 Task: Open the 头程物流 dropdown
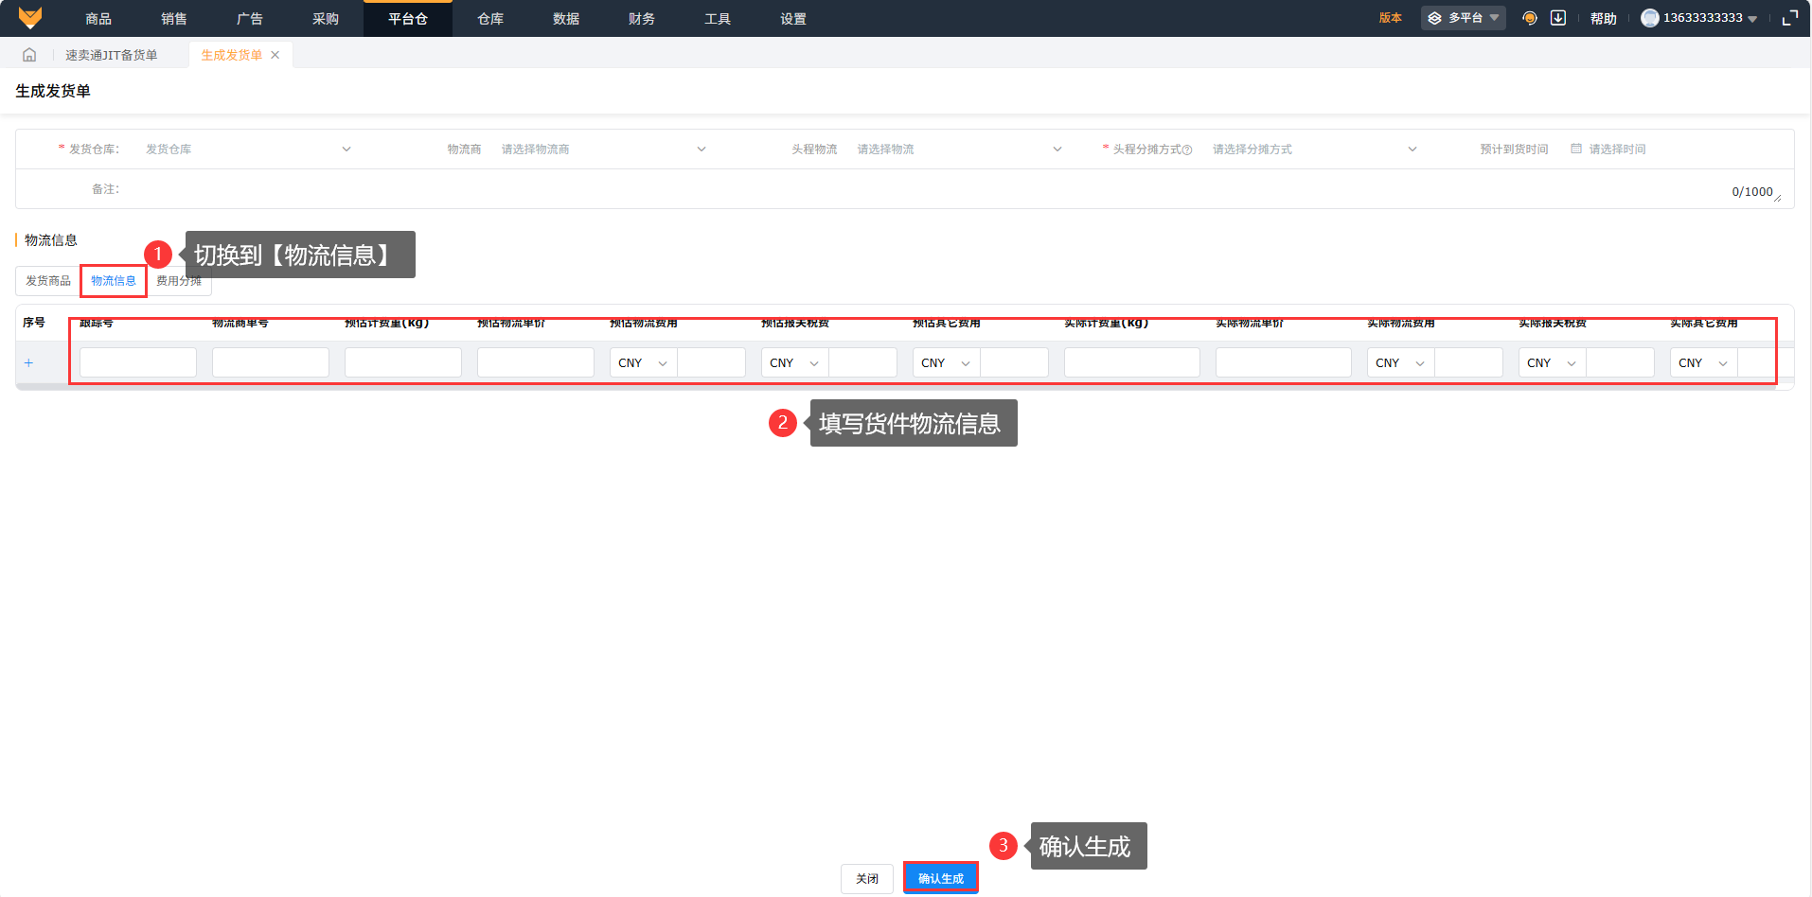[959, 149]
